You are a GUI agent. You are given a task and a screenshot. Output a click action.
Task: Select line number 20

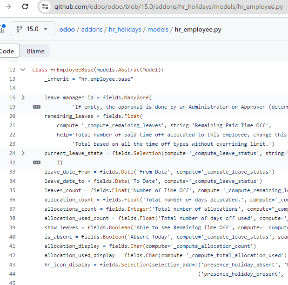12,116
